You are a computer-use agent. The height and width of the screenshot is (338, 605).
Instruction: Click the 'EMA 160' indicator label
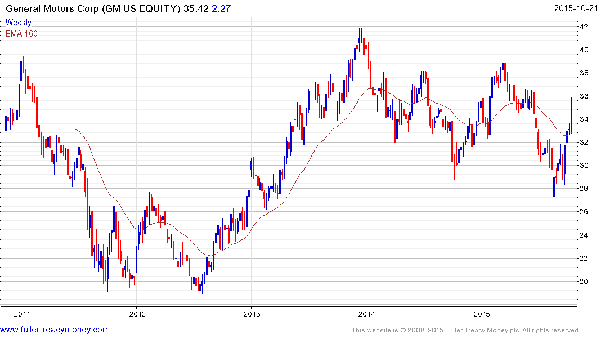pyautogui.click(x=21, y=34)
